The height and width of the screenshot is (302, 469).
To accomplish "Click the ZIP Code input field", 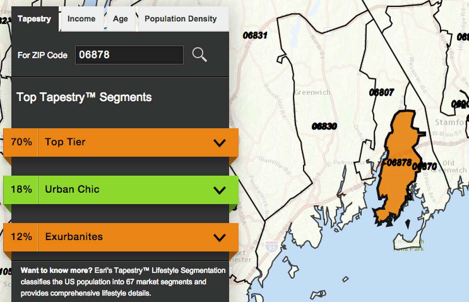I will click(129, 55).
